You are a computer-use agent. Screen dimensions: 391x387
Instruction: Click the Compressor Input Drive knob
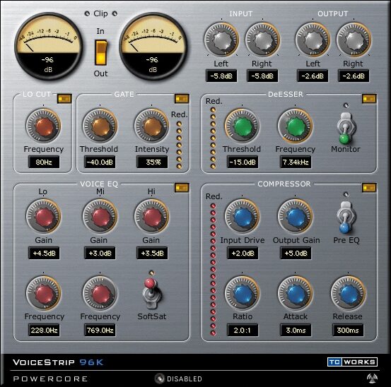click(x=242, y=216)
